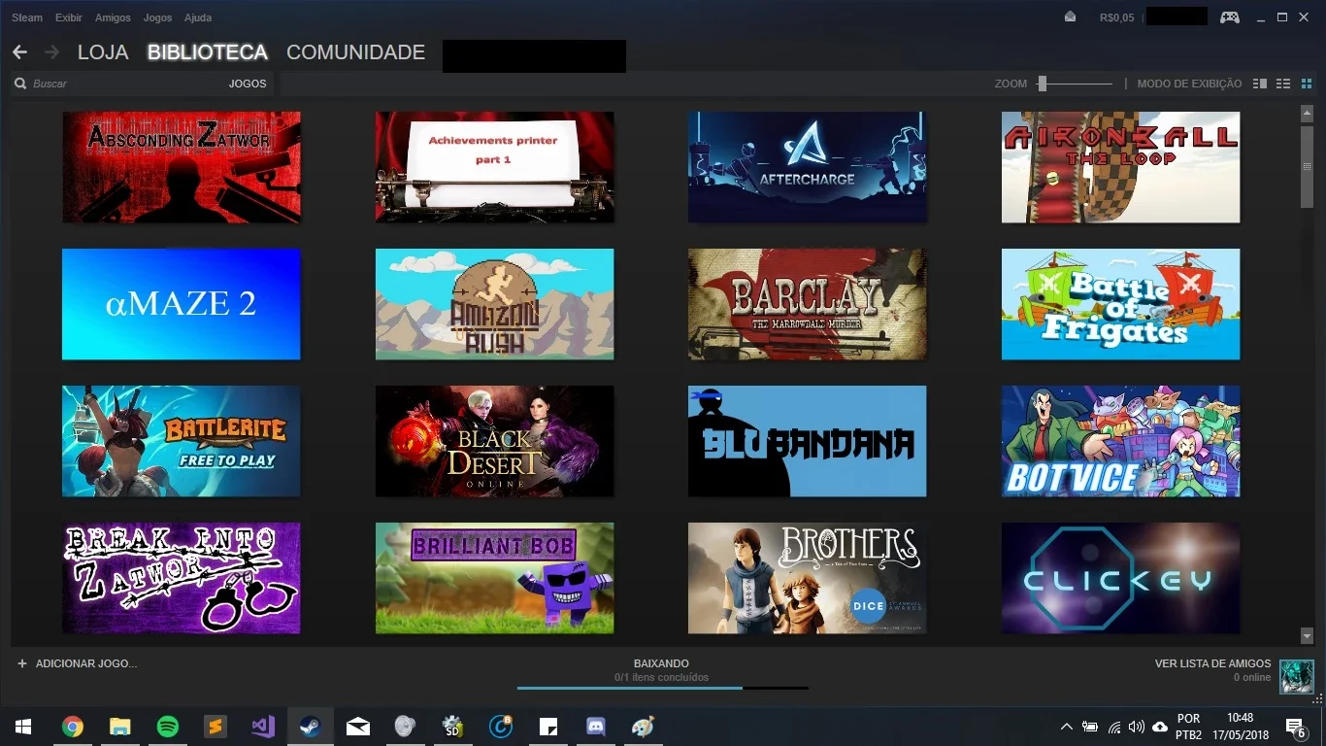Go to the LOJA tab
This screenshot has height=746, width=1326.
click(103, 52)
